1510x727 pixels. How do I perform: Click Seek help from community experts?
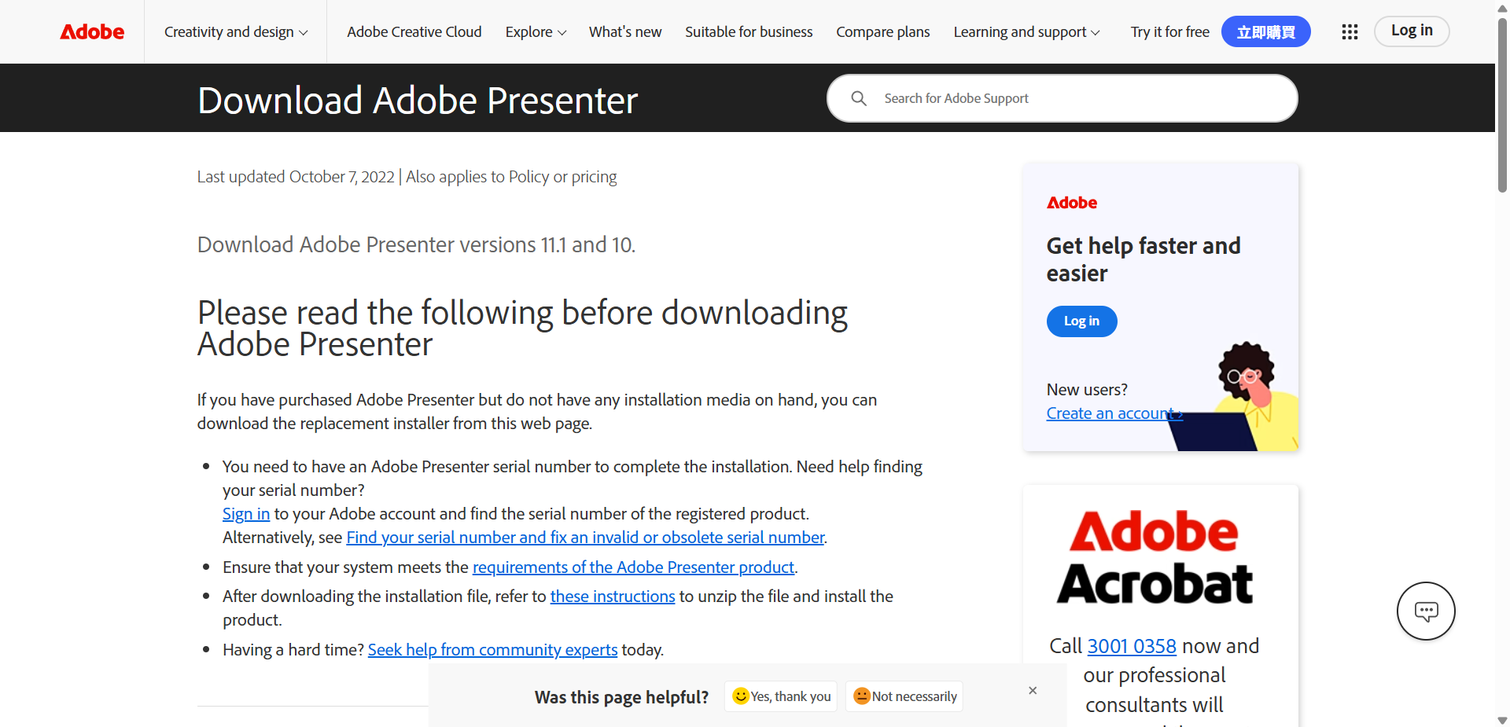[x=492, y=650]
